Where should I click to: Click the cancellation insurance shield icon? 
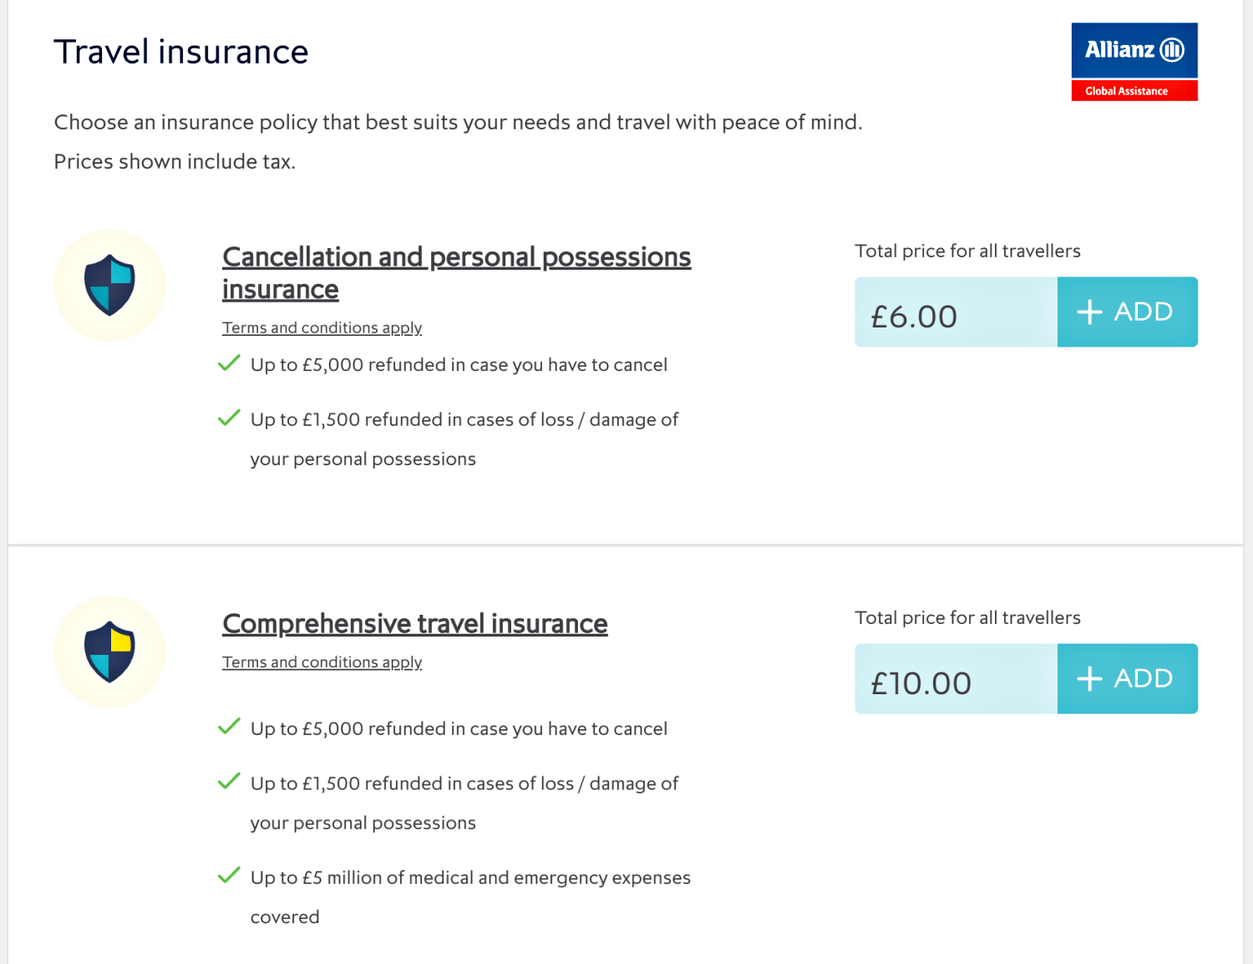pos(109,285)
